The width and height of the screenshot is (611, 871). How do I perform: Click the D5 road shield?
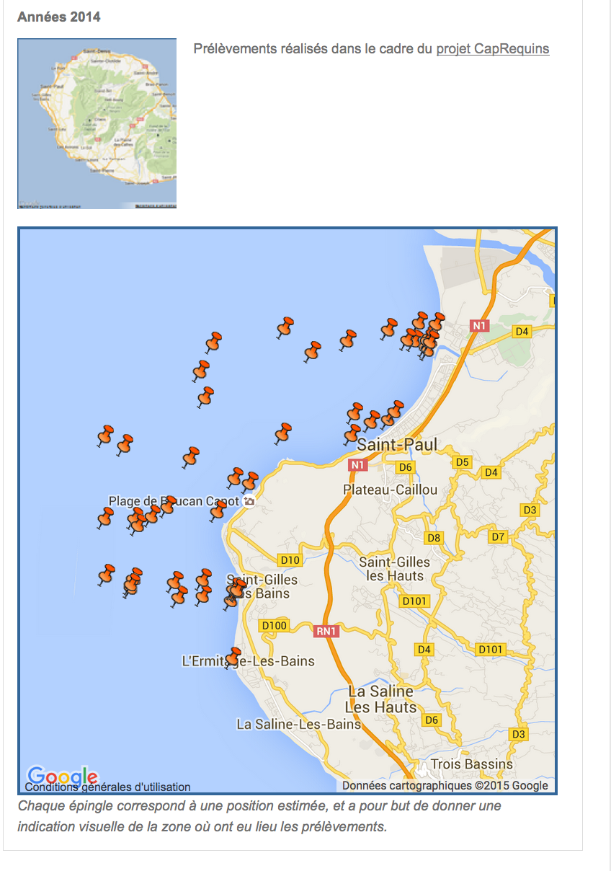[462, 462]
